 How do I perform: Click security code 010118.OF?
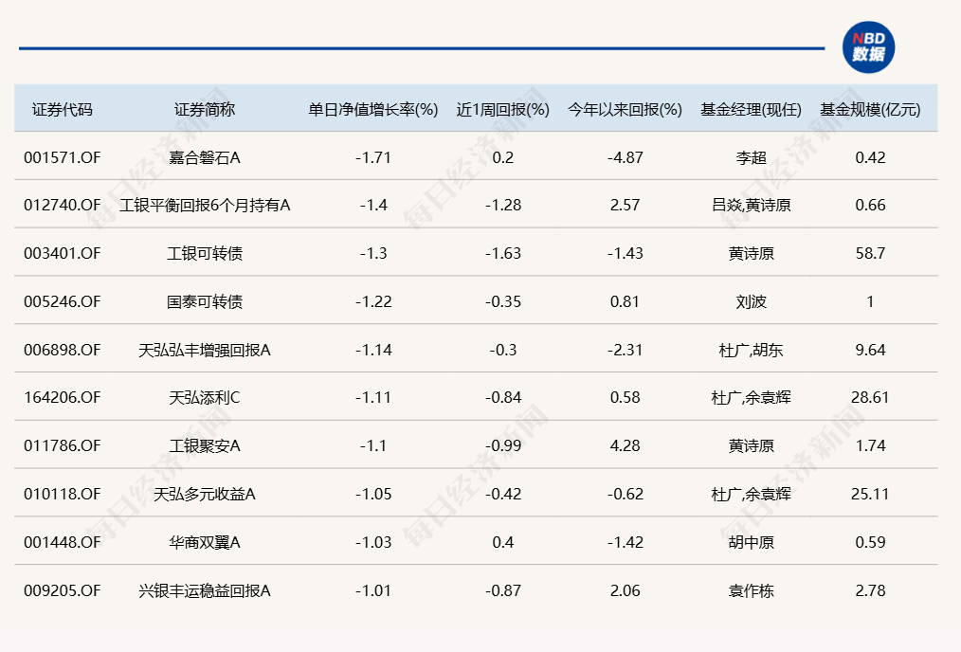[x=62, y=494]
